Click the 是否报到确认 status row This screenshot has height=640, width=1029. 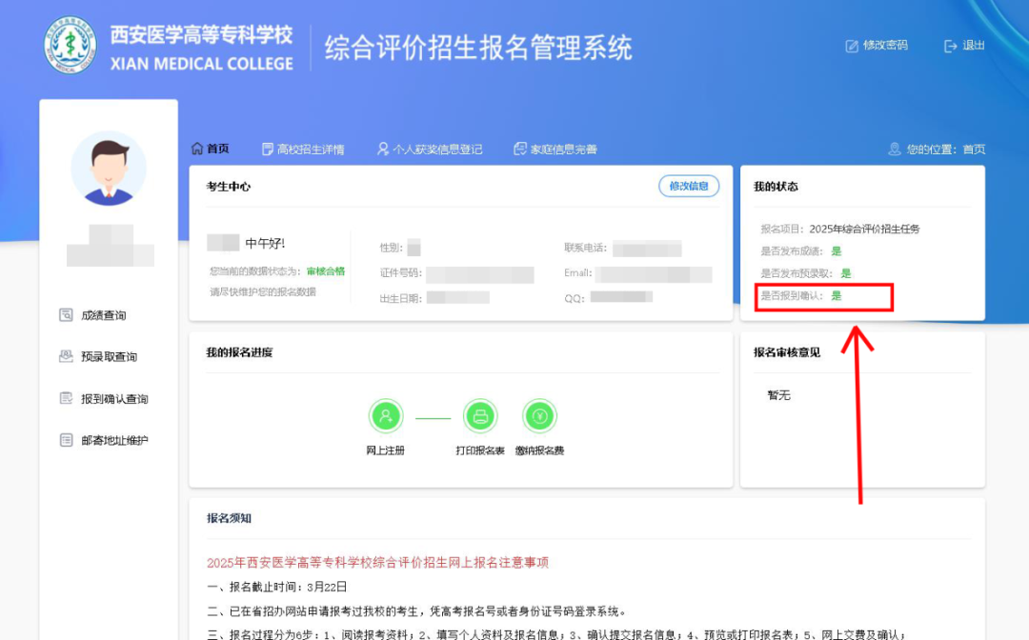pos(801,296)
